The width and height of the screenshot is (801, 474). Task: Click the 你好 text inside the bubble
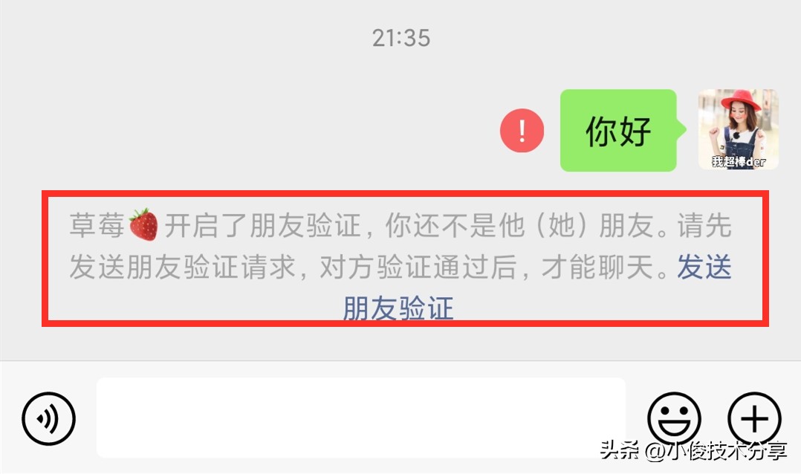click(618, 132)
